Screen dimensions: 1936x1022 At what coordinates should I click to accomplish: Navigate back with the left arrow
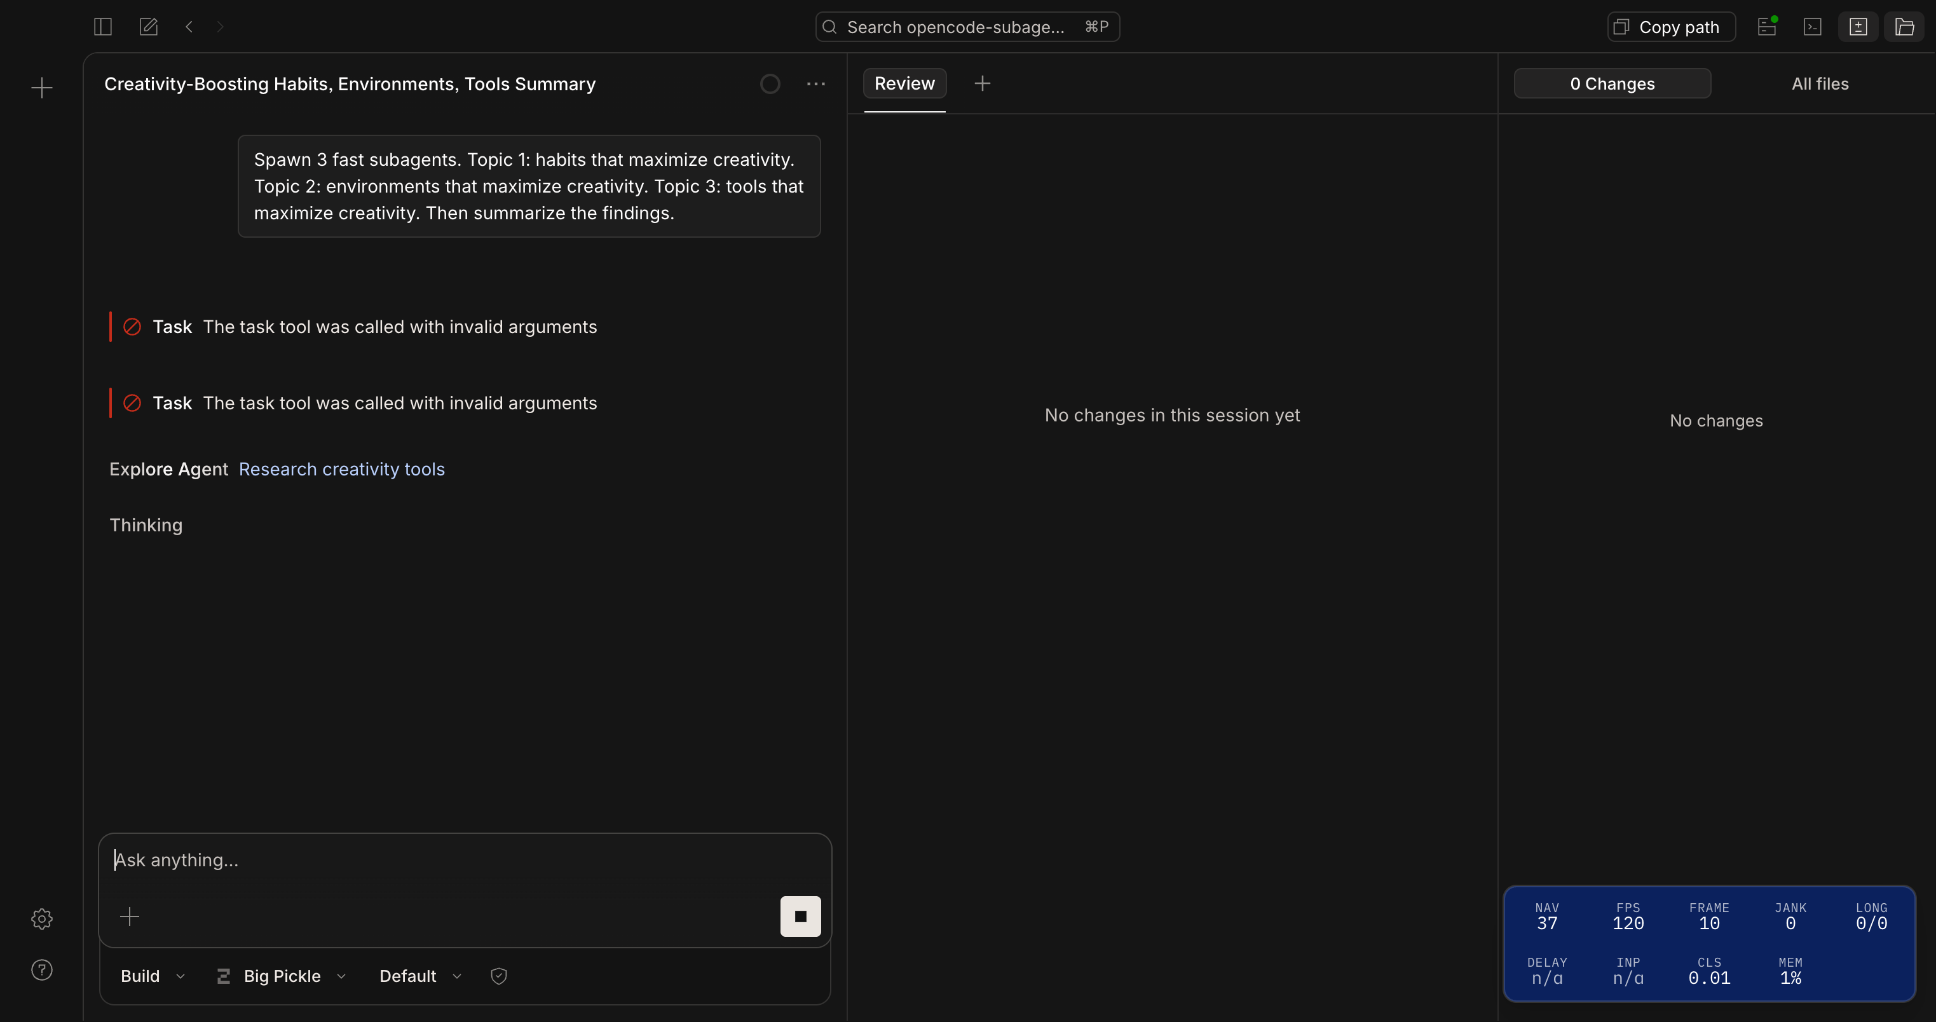(x=189, y=27)
